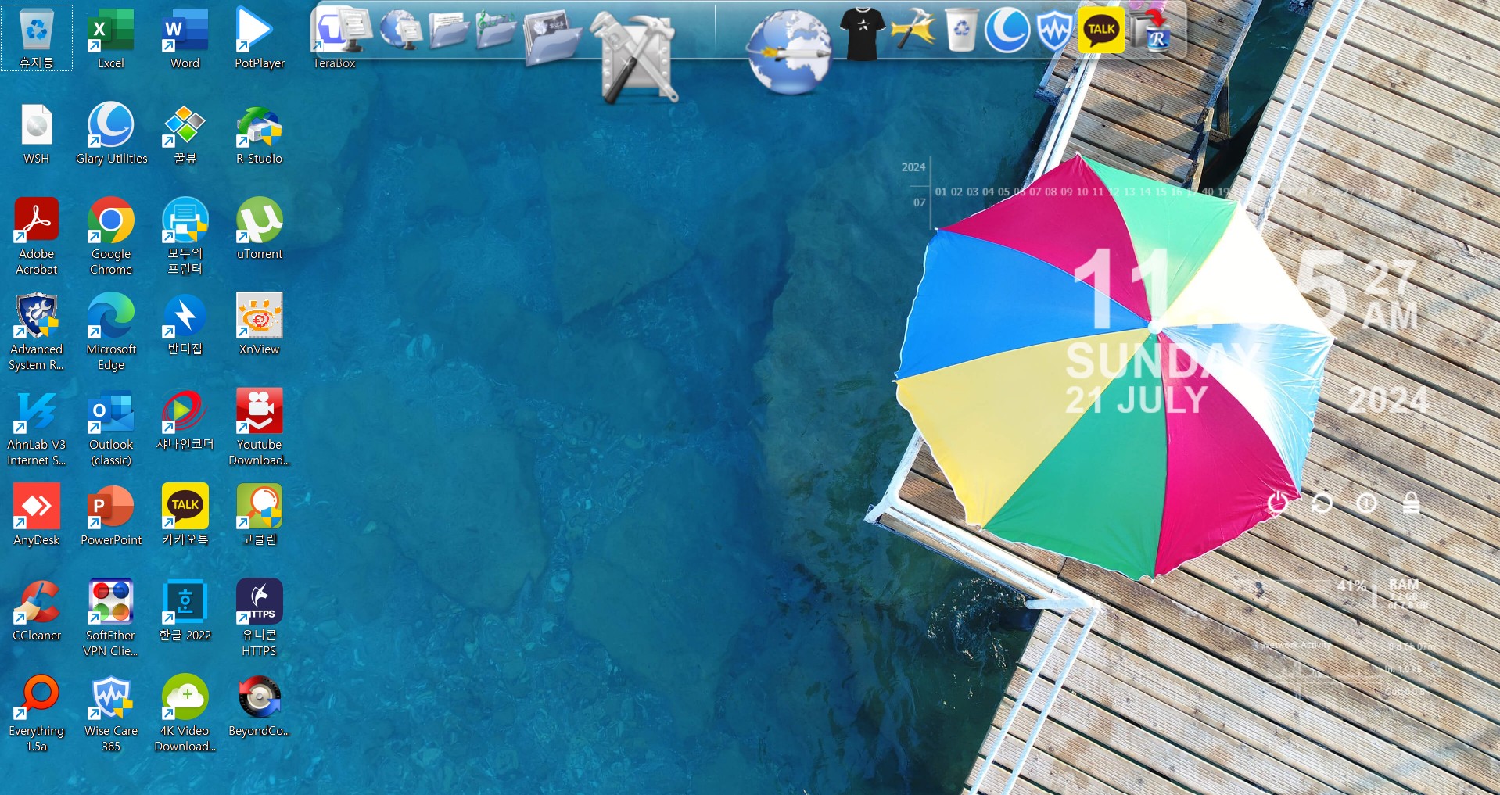Launch the XnView desktop shortcut

tap(260, 324)
